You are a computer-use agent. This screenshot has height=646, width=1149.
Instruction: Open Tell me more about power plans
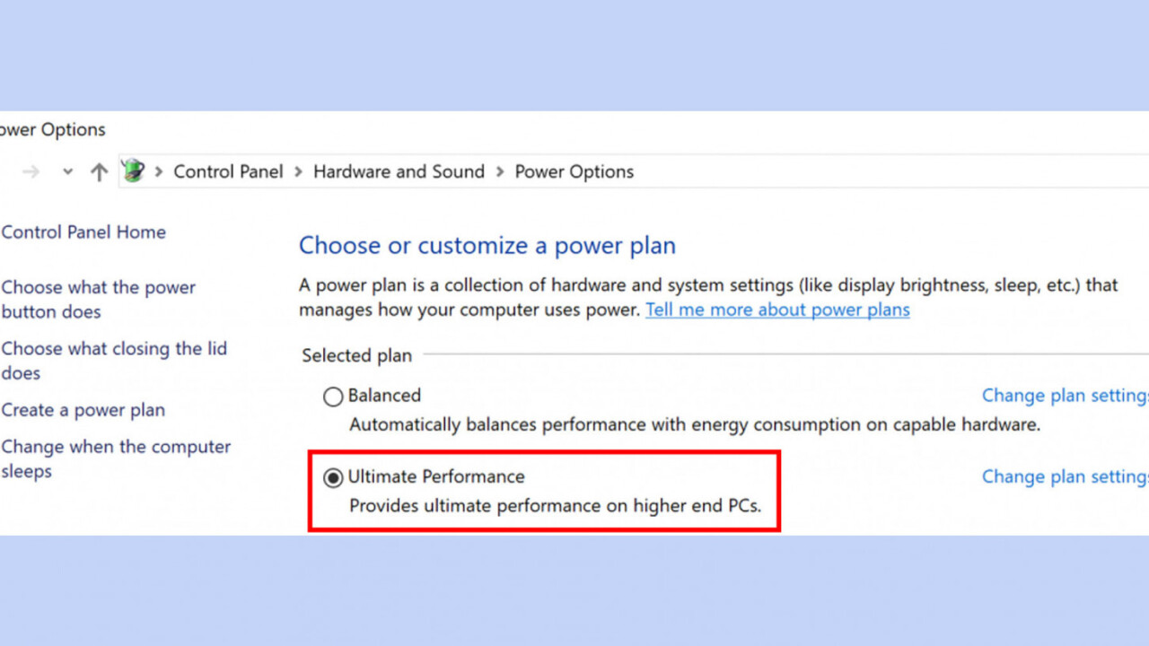click(777, 310)
